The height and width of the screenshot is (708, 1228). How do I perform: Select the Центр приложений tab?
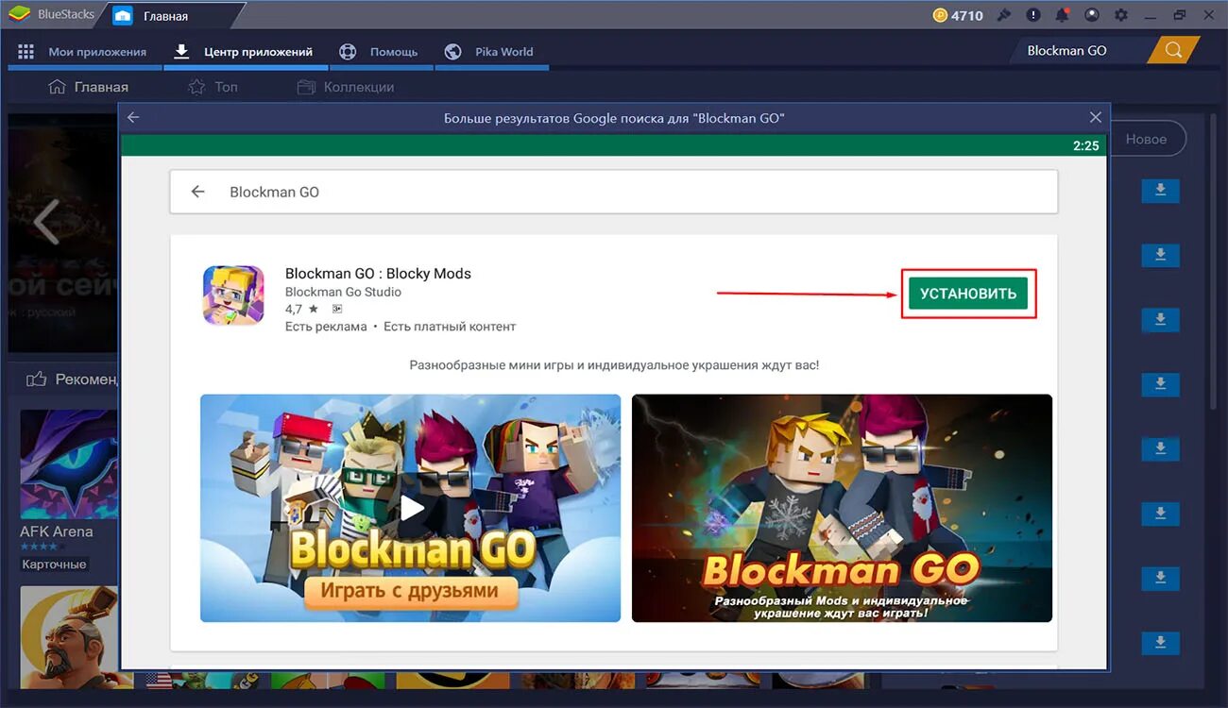[x=245, y=52]
